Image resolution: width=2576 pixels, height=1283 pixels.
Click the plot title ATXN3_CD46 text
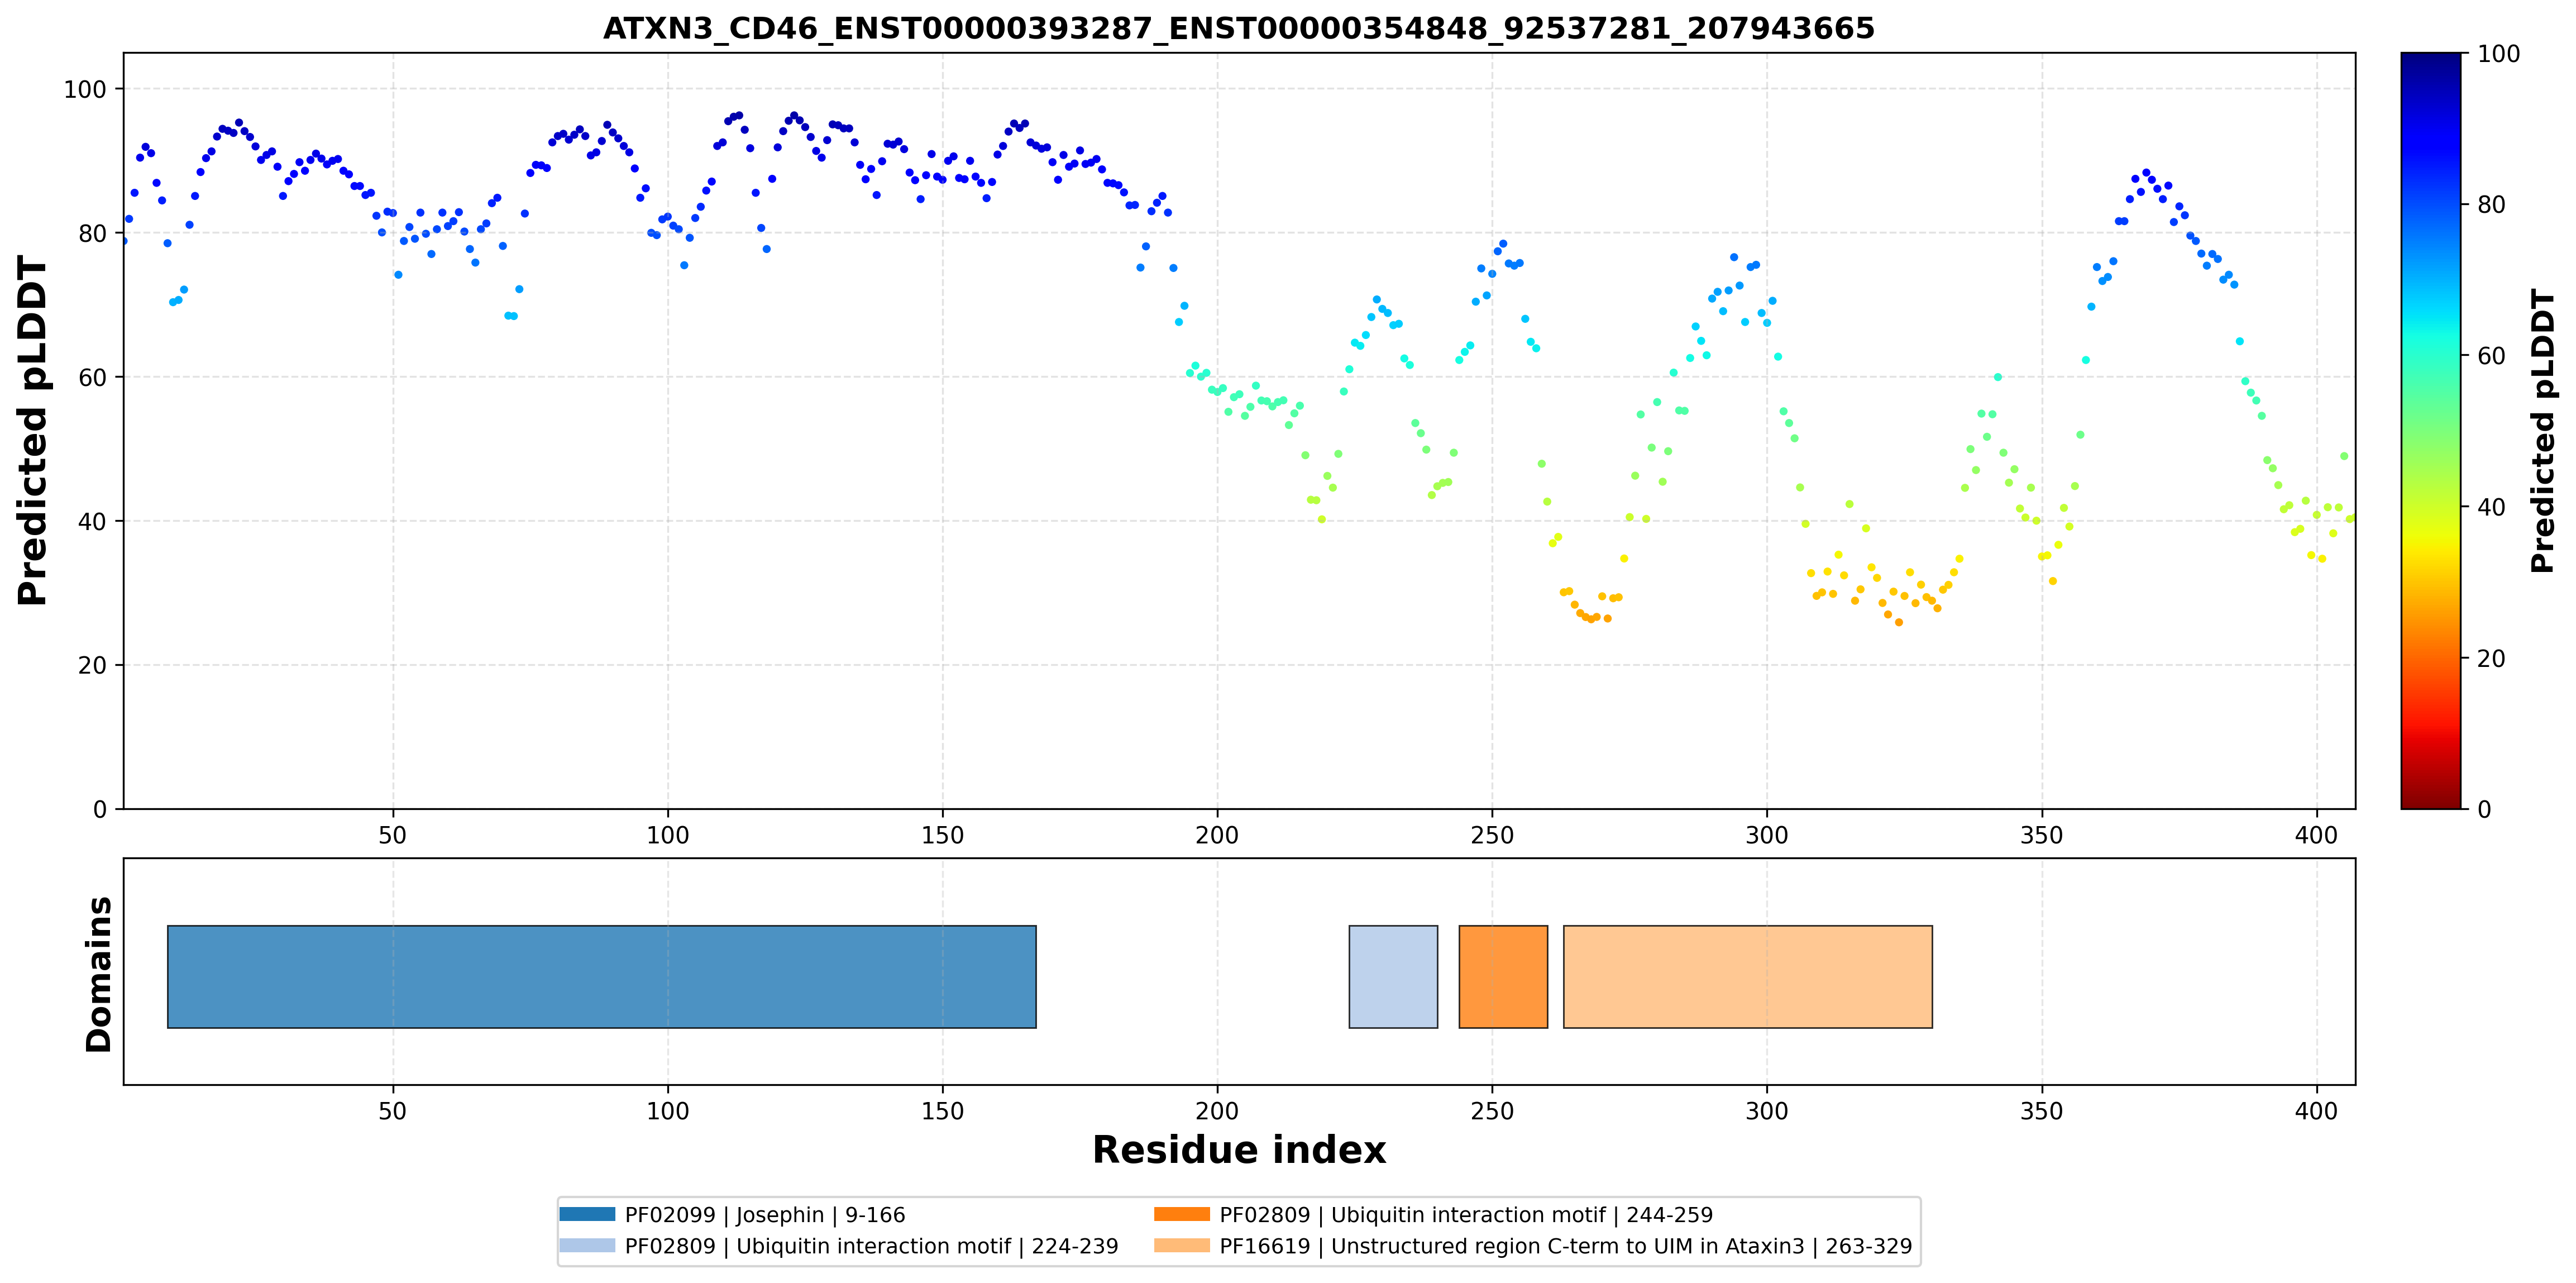tap(1239, 28)
